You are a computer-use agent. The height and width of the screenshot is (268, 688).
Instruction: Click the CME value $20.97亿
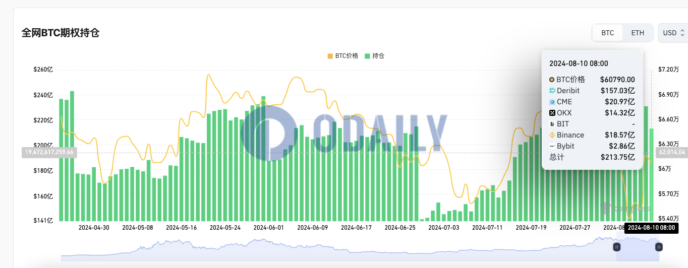click(620, 102)
